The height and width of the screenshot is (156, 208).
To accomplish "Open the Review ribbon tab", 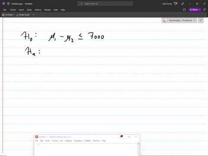I will pos(47,10).
